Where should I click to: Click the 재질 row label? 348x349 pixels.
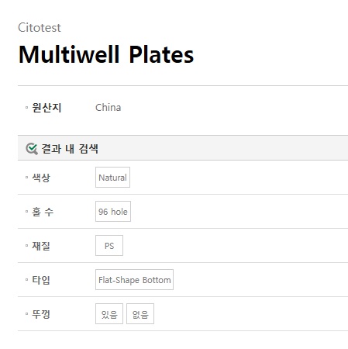(41, 246)
